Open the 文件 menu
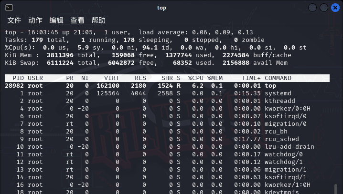 14,20
